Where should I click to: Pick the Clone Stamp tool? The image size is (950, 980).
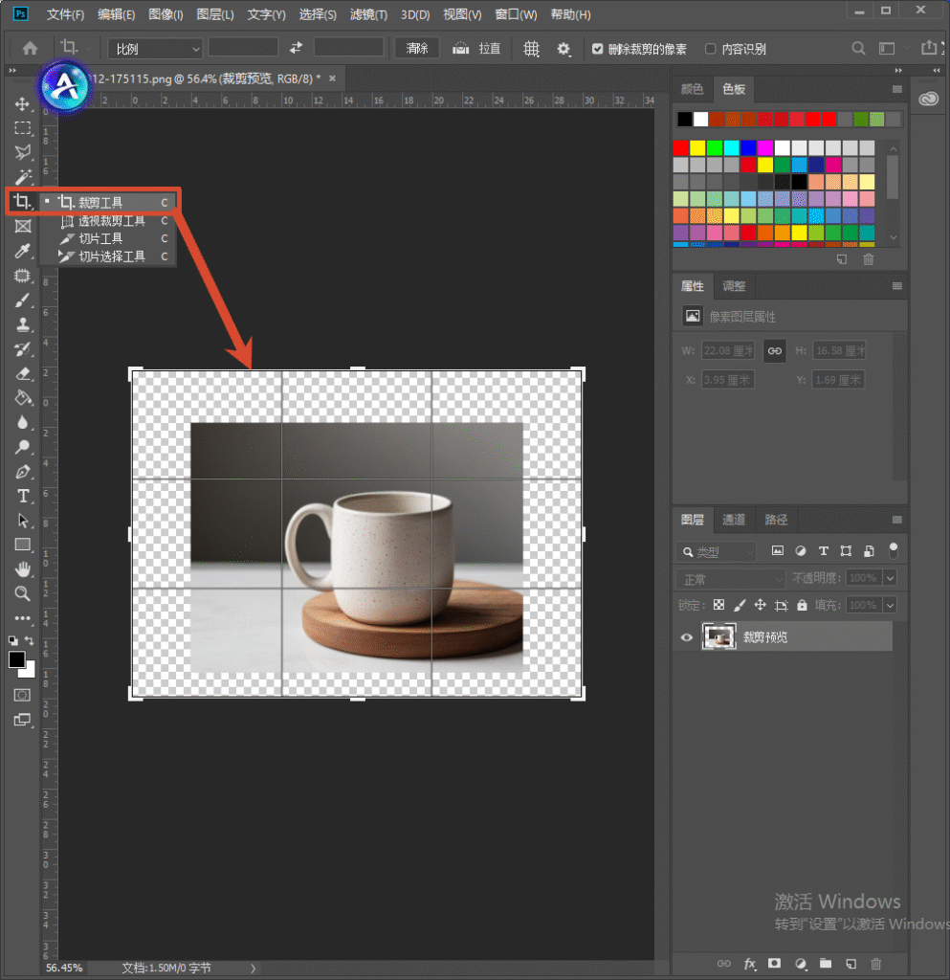[23, 324]
